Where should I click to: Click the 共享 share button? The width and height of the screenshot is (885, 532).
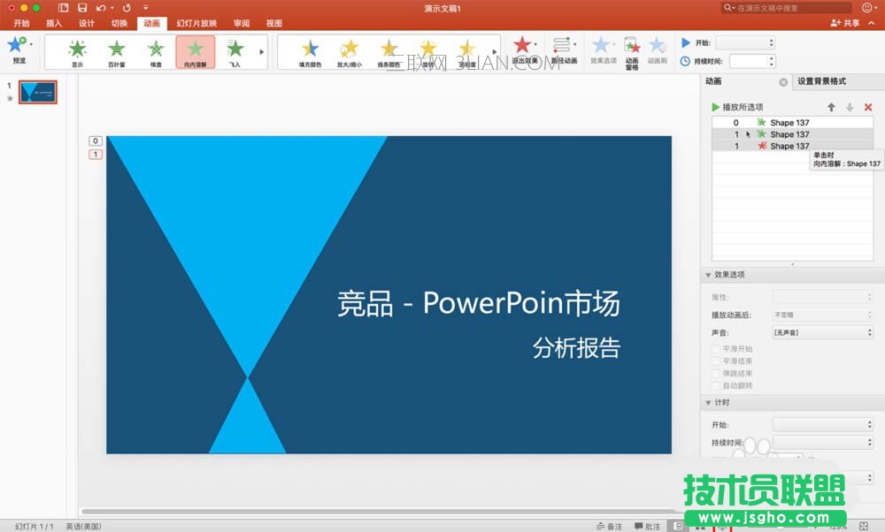[845, 23]
